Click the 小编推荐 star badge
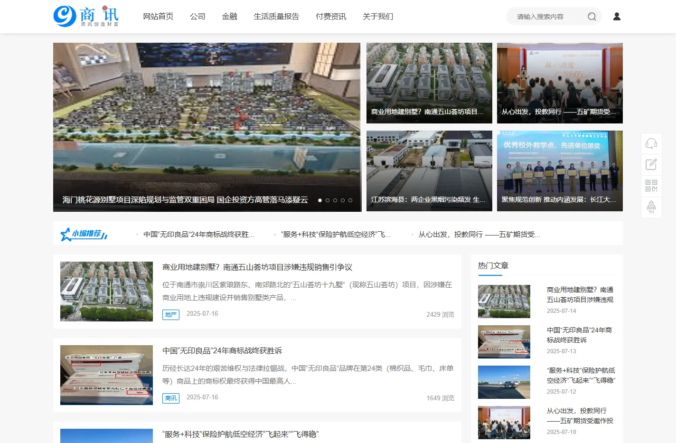The height and width of the screenshot is (443, 676). 84,234
